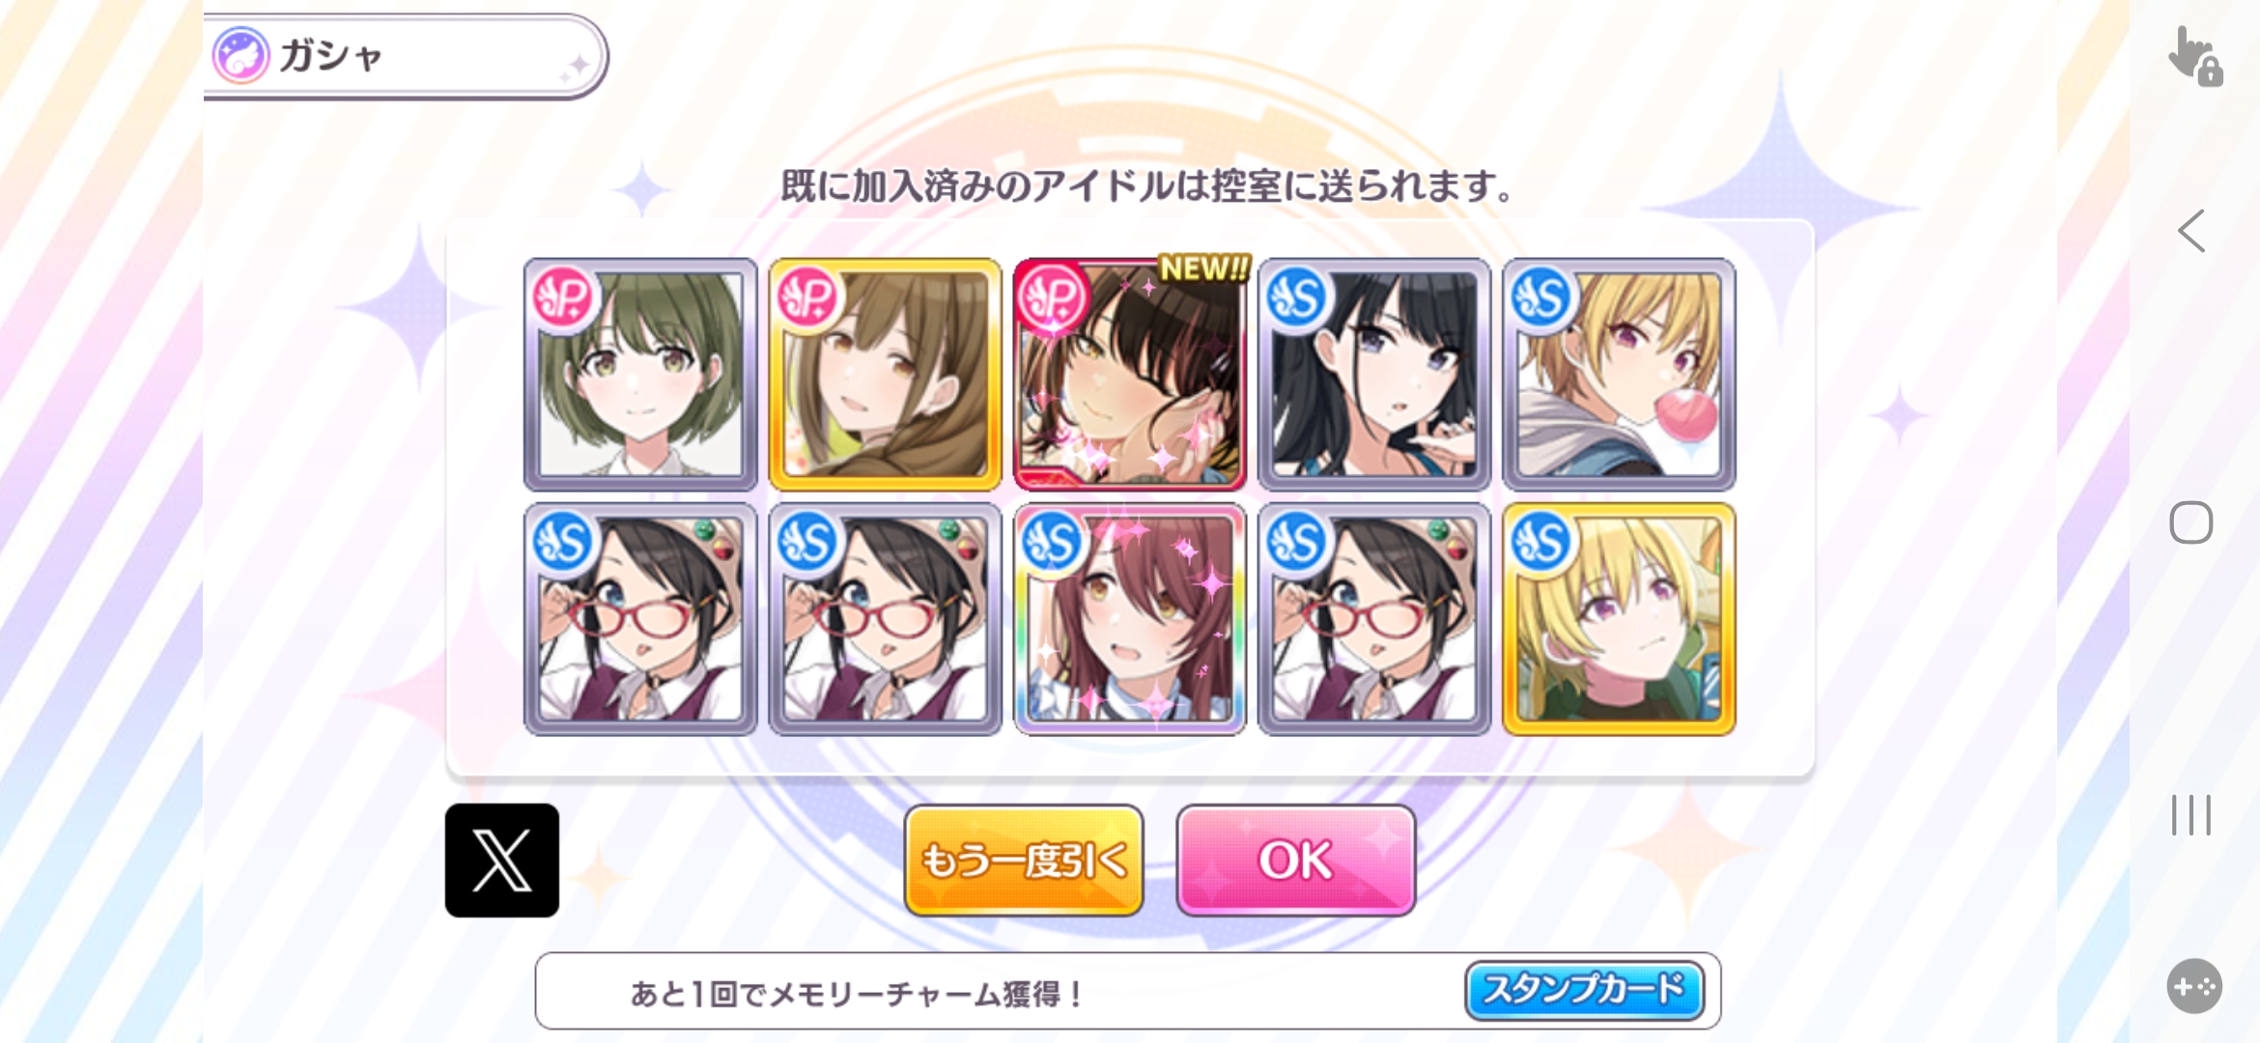Tap the memory charm progress bar
This screenshot has height=1043, width=2260.
[1128, 991]
